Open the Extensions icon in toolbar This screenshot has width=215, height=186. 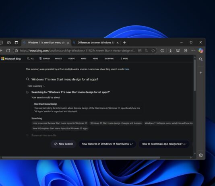click(162, 51)
